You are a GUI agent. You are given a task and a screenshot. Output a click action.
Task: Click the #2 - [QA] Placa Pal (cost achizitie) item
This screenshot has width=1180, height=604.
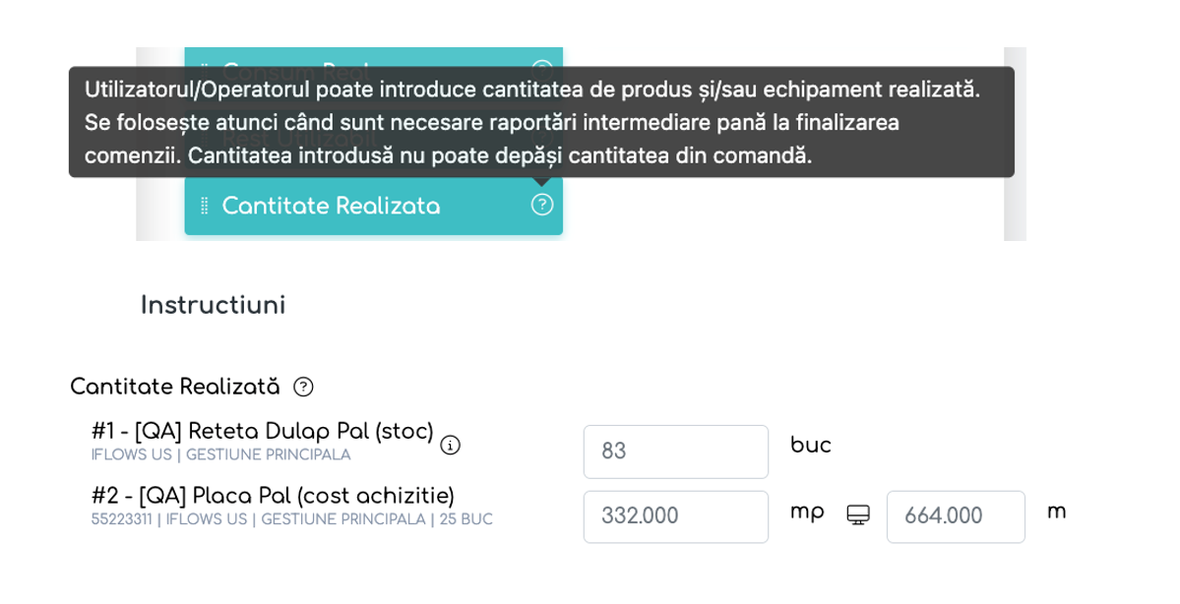273,496
